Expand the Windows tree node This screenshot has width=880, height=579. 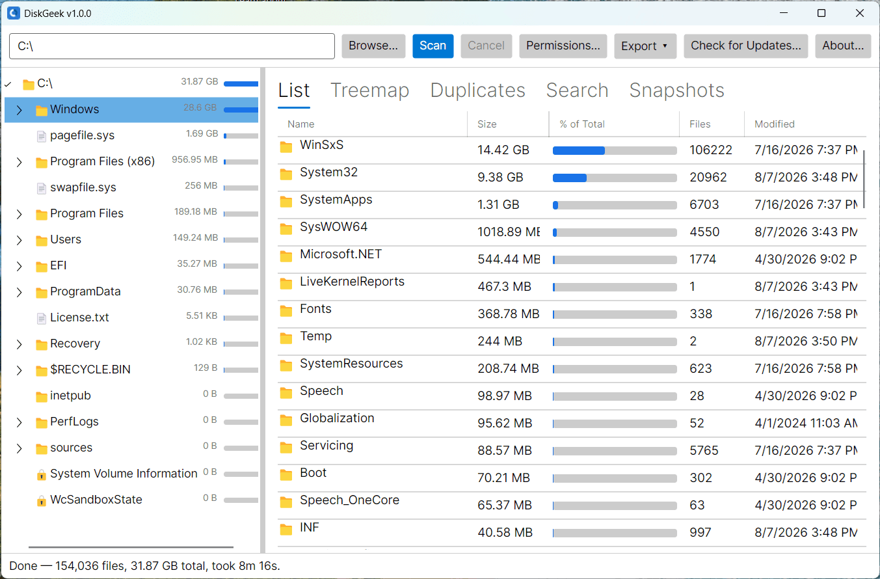19,110
